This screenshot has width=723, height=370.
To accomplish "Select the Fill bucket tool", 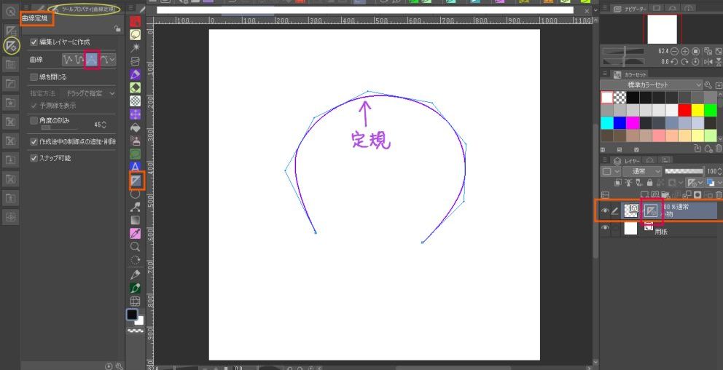I will tap(135, 127).
